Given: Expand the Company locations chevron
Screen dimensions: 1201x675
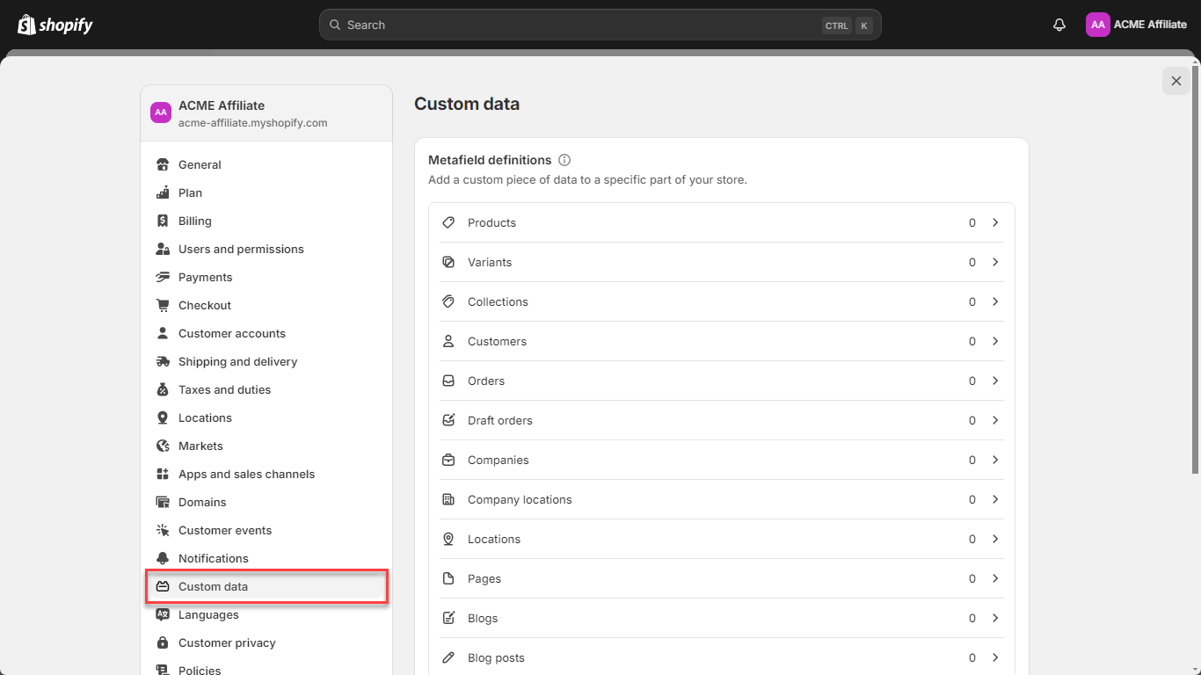Looking at the screenshot, I should [995, 499].
